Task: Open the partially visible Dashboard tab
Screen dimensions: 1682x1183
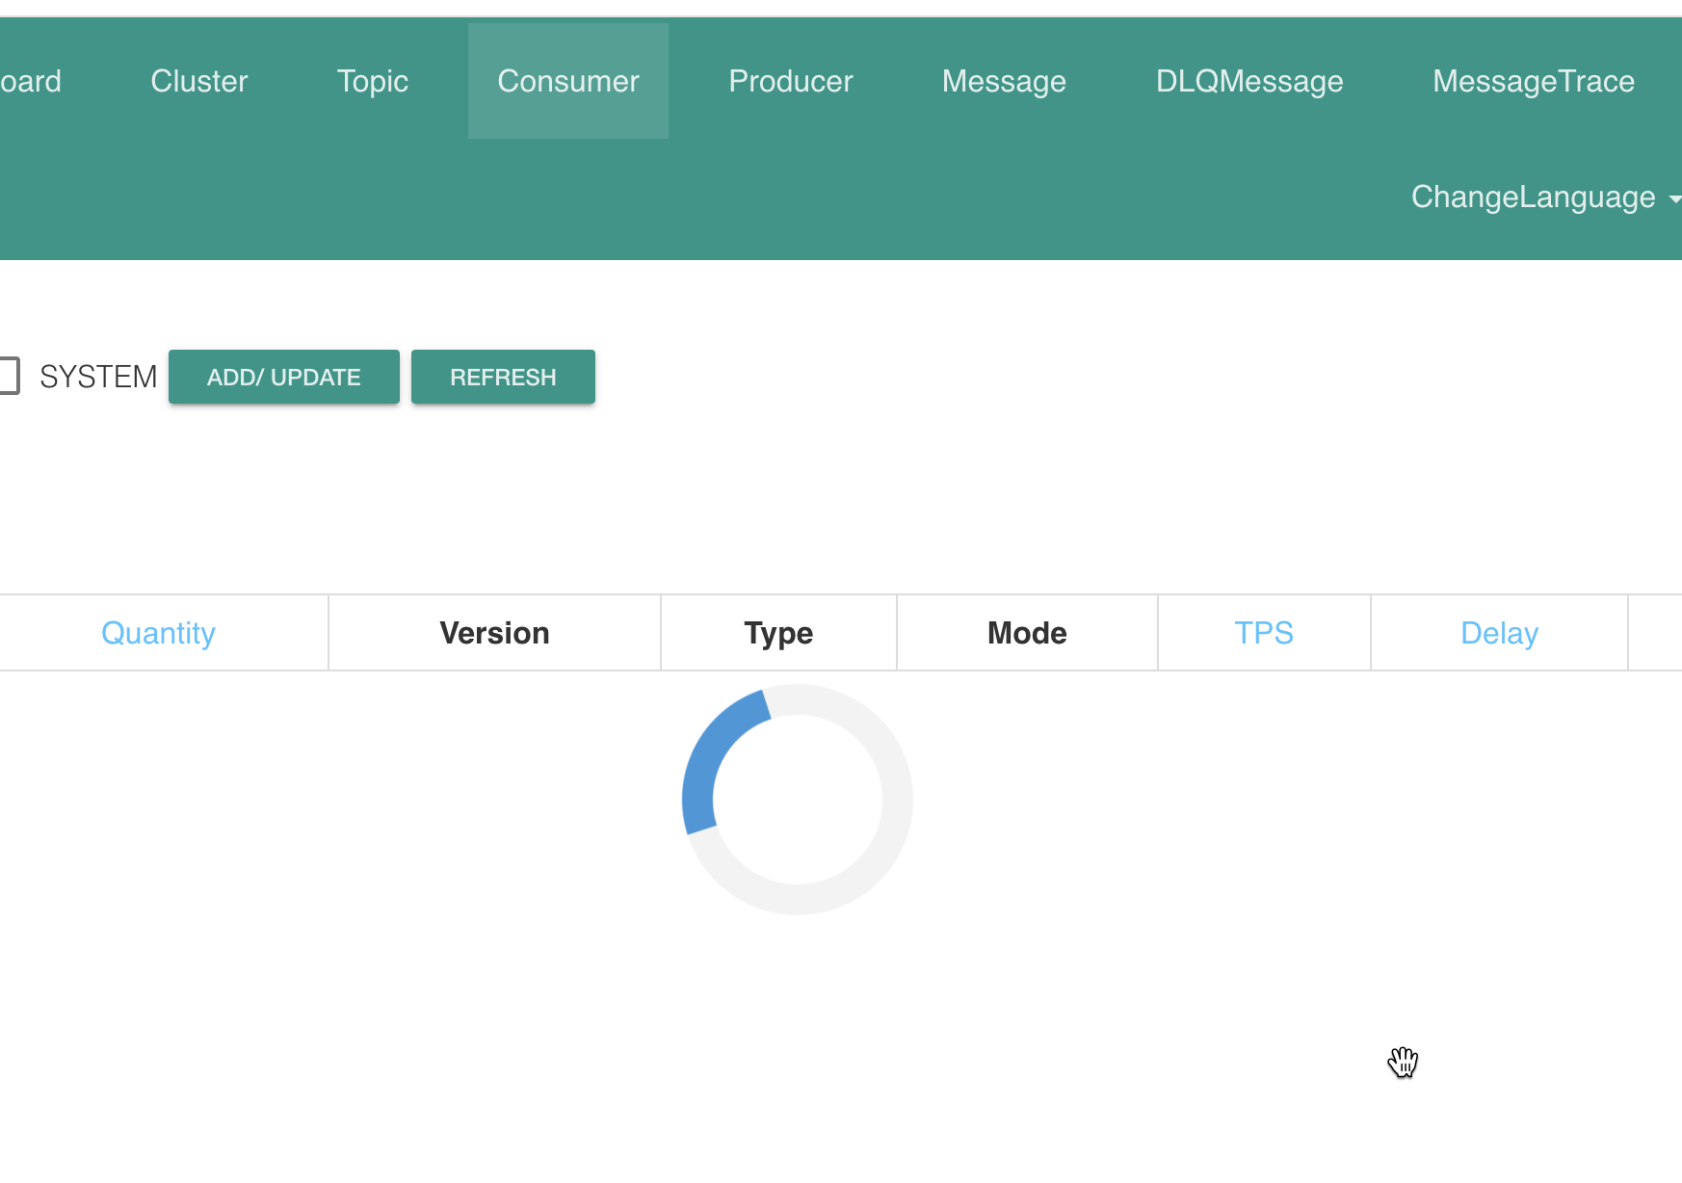Action: pyautogui.click(x=31, y=81)
